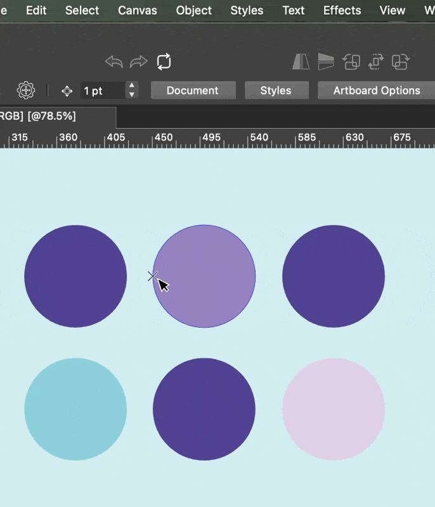This screenshot has height=507, width=435.
Task: Click the rotate left icon
Action: [x=351, y=61]
